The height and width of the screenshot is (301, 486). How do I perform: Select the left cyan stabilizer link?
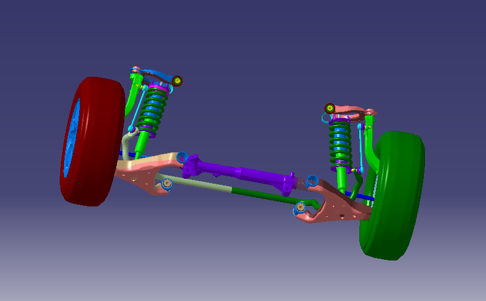tap(138, 107)
